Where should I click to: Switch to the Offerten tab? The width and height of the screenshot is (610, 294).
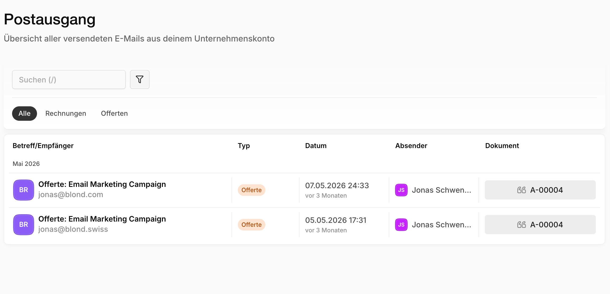pos(114,113)
